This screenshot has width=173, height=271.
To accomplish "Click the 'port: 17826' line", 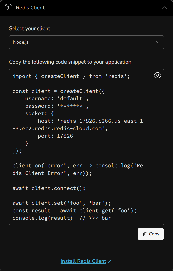I will (55, 136).
